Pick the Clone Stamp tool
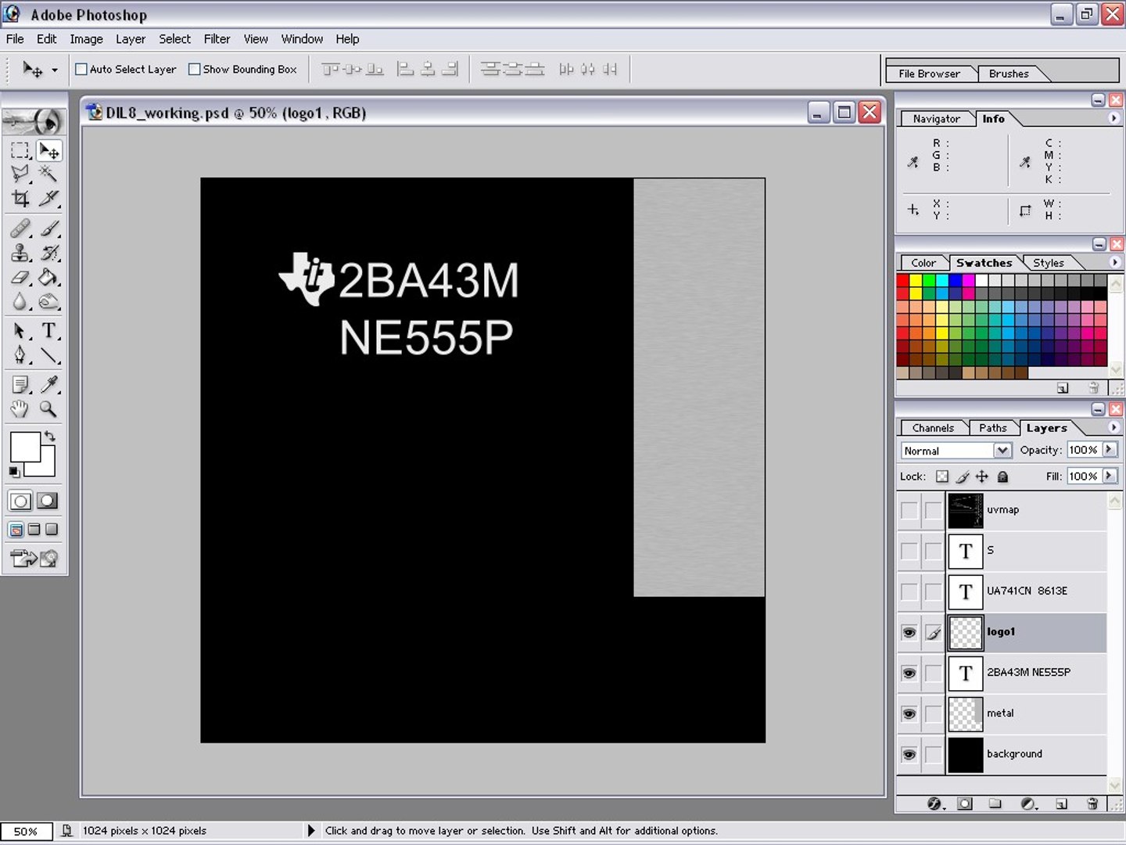 click(20, 253)
